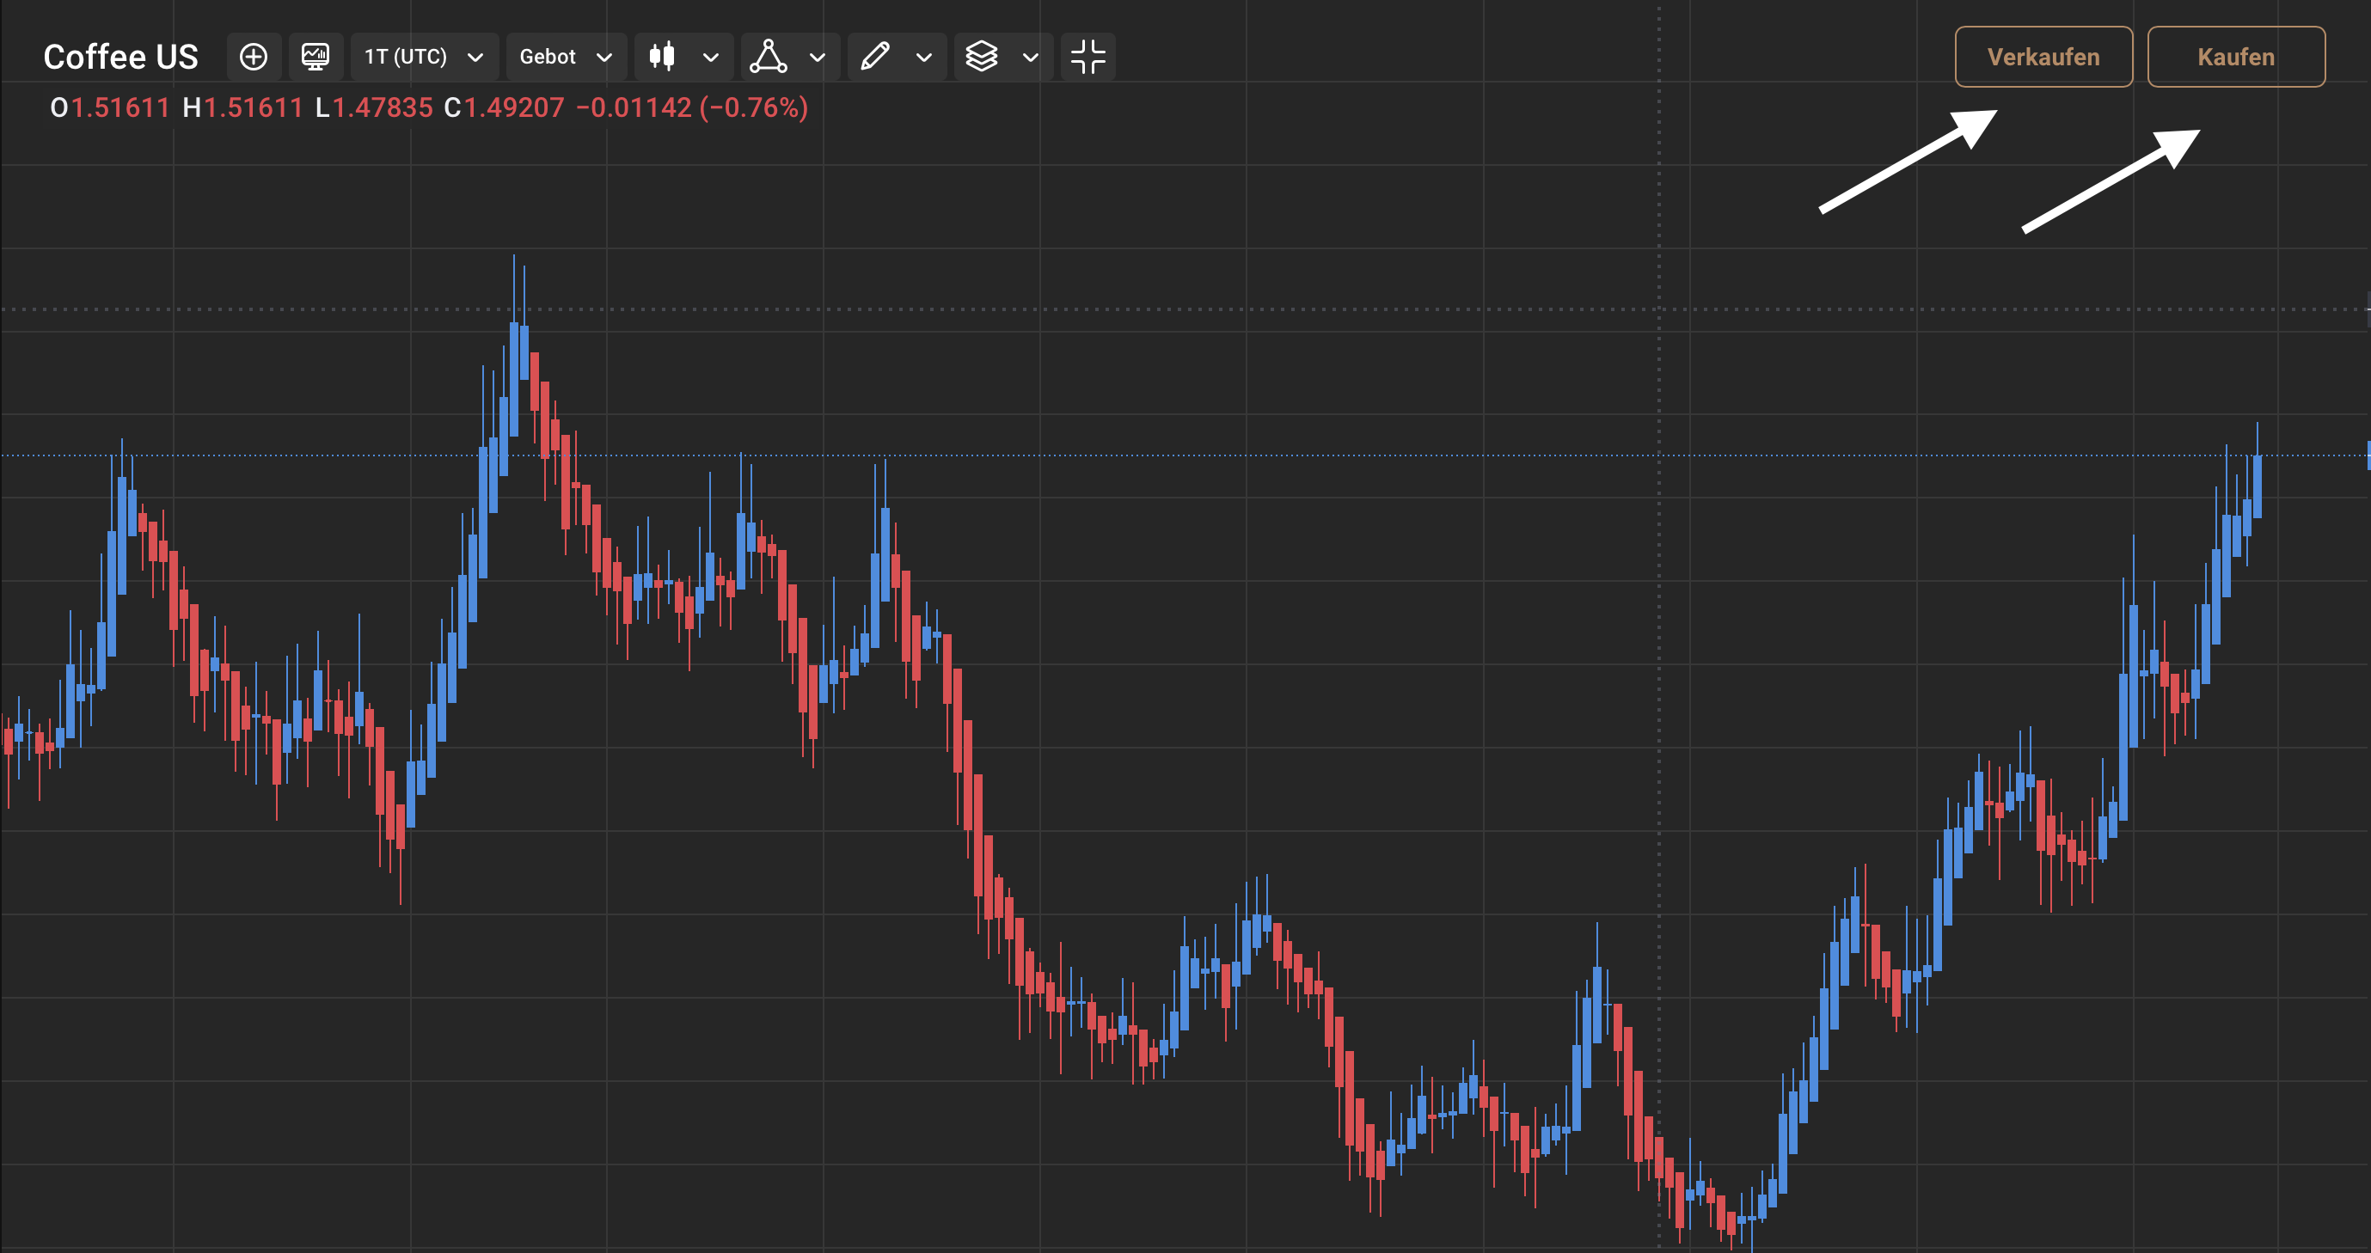
Task: Click the add symbol plus-circle icon
Action: (x=253, y=57)
